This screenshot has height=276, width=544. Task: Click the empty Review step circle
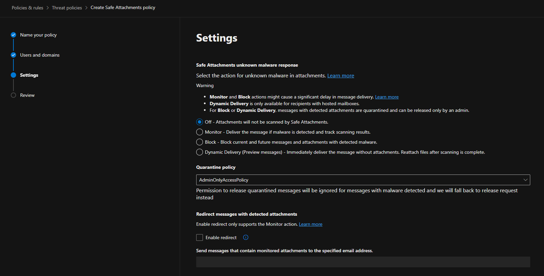tap(13, 95)
